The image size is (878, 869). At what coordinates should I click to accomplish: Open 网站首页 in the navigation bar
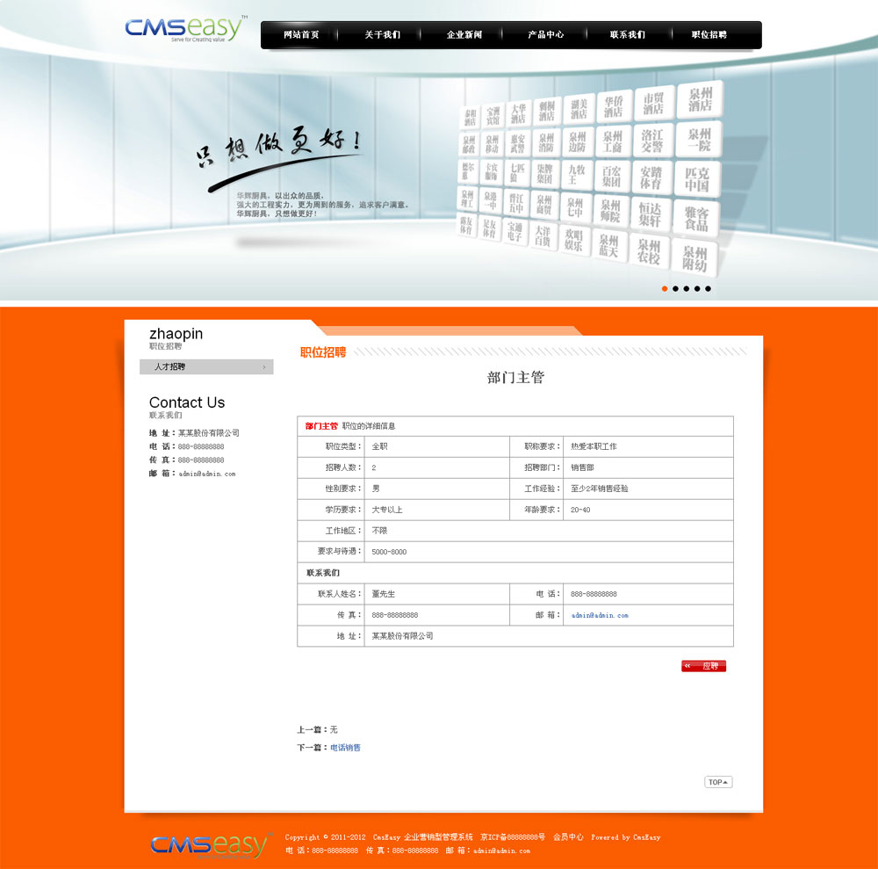pos(301,35)
